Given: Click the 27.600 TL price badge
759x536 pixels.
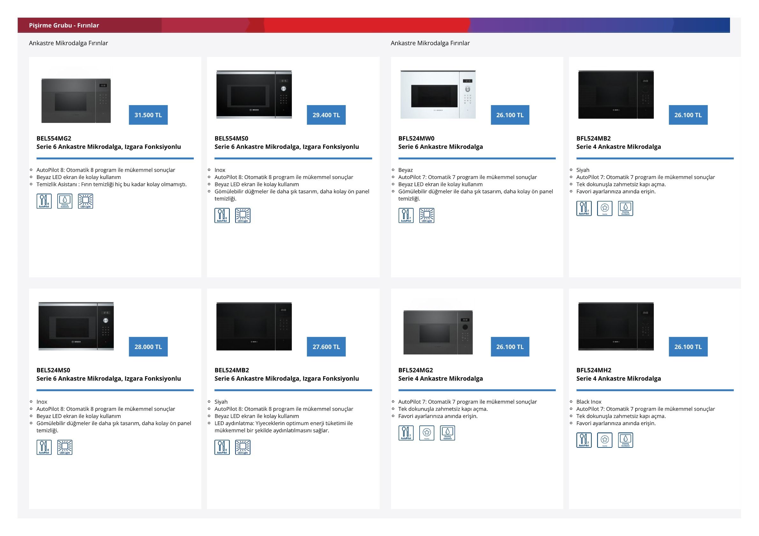Looking at the screenshot, I should pos(326,347).
